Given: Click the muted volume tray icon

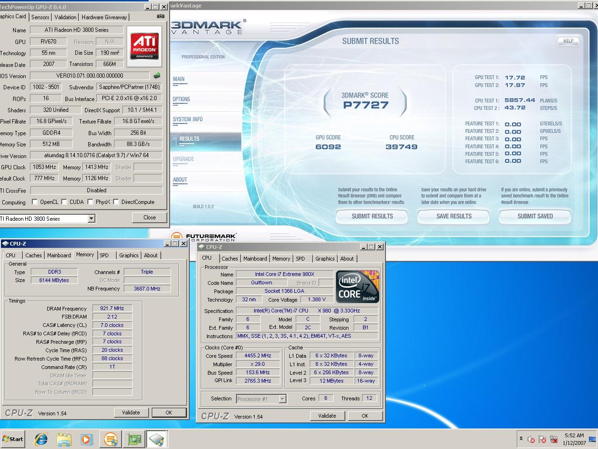Looking at the screenshot, I should tap(531, 439).
